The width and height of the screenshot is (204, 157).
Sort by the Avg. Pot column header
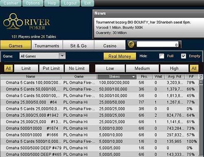pos(175,77)
